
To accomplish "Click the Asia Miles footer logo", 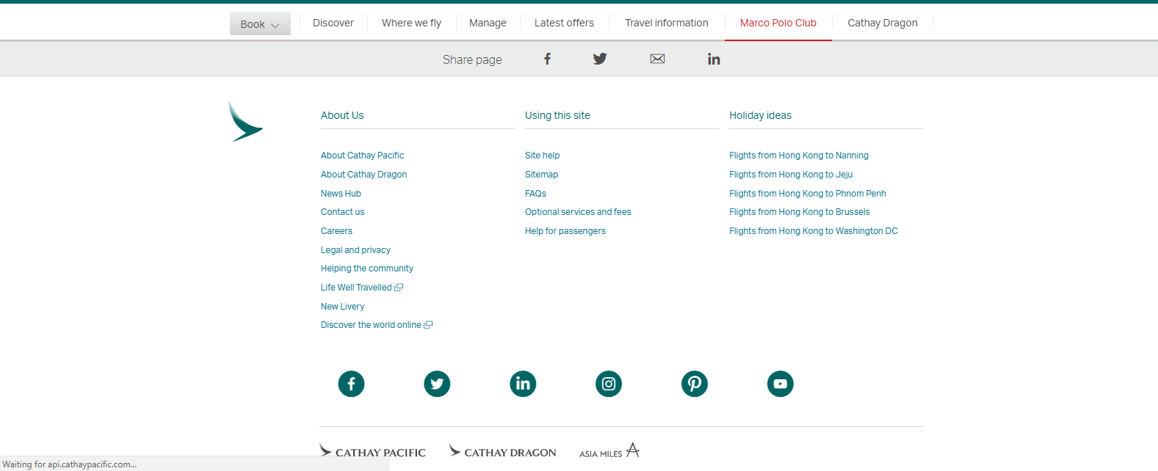I will click(609, 450).
